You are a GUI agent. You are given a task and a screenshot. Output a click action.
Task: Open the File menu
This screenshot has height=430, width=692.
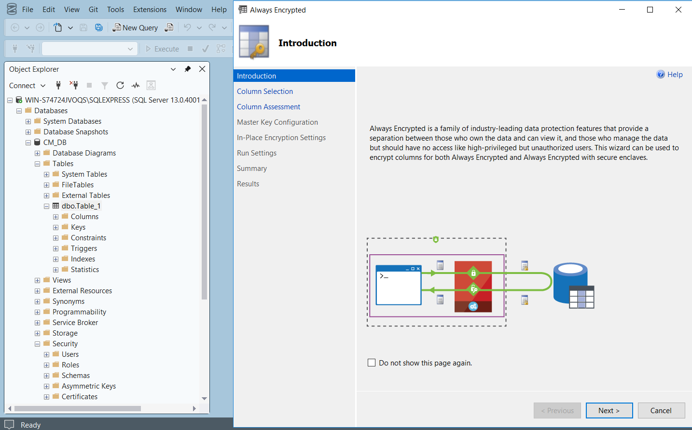28,9
